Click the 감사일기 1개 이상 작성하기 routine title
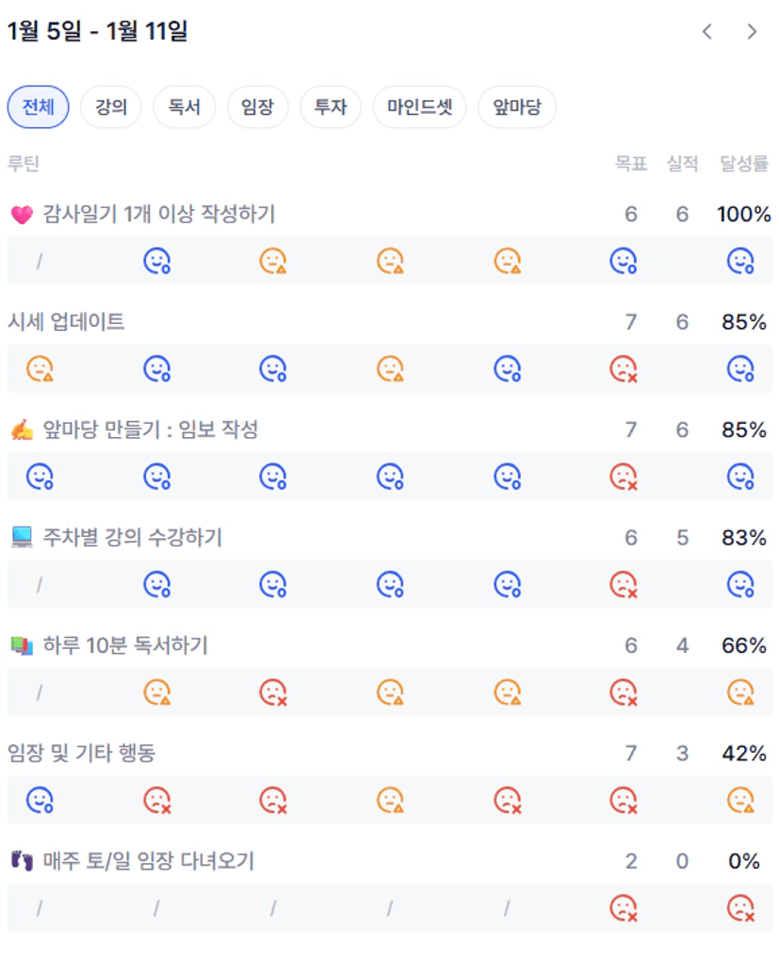The width and height of the screenshot is (779, 960). [x=158, y=215]
